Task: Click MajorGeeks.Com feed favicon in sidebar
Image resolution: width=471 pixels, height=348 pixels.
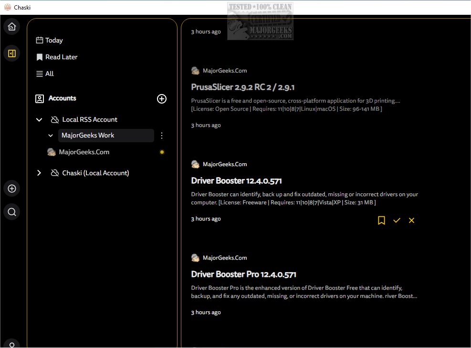Action: pos(52,152)
